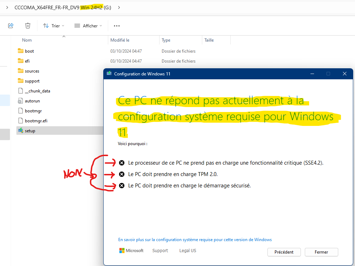Click chevron before CCCOMA drive in breadcrumb
Viewport: 355px width, 266px height.
pos(7,7)
